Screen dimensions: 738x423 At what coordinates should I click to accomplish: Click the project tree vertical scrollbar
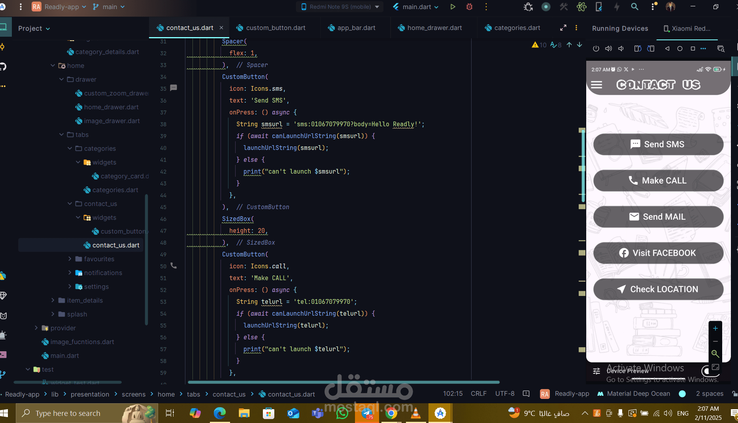(x=146, y=260)
